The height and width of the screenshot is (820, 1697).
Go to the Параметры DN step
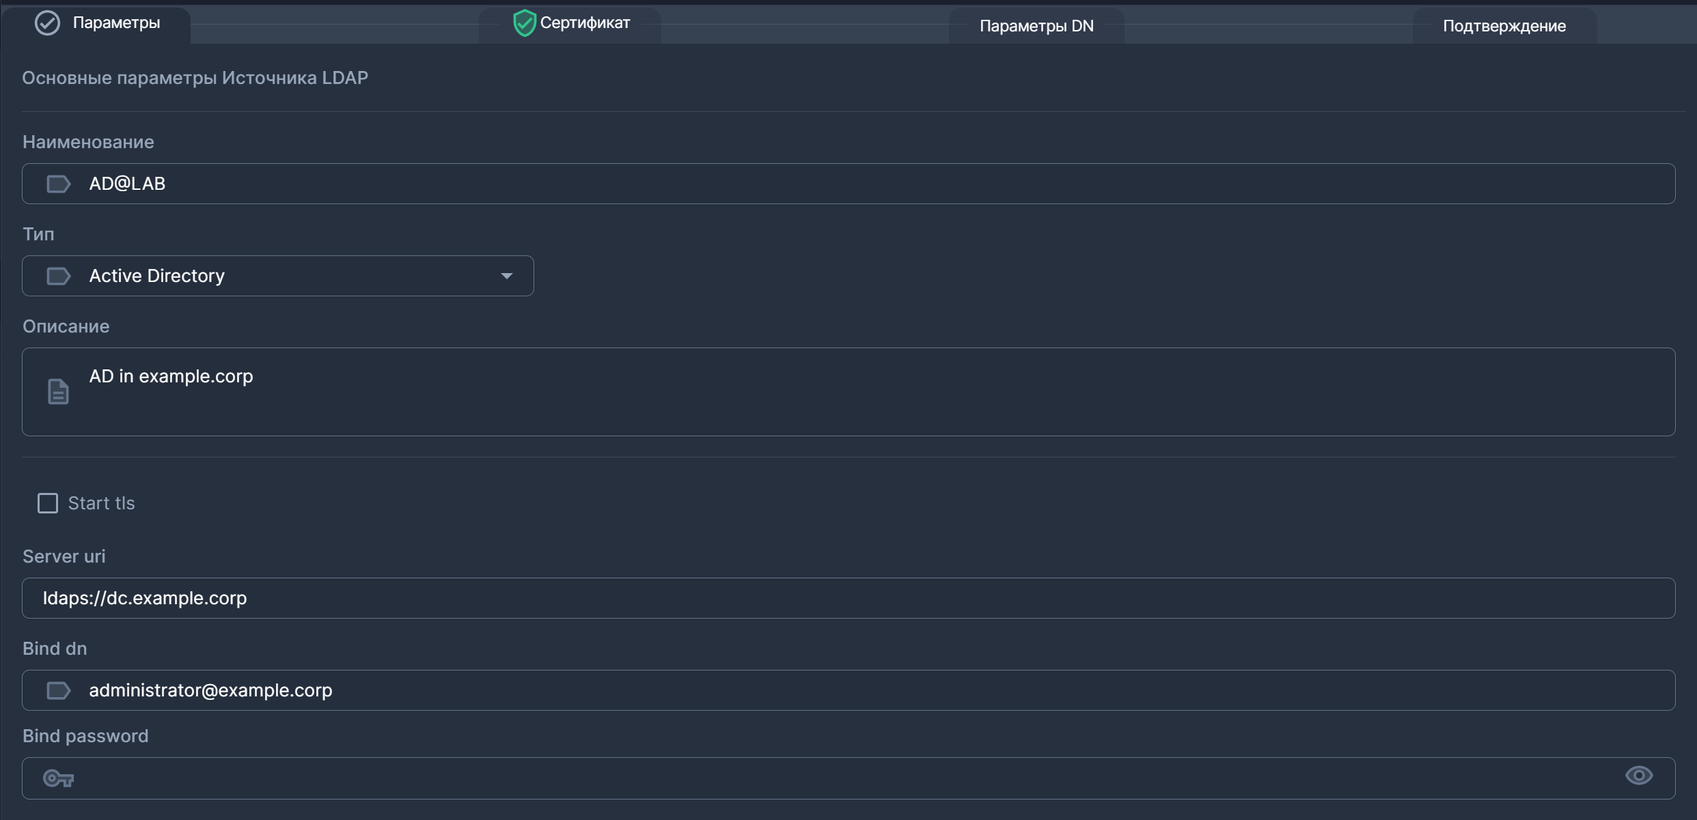click(1036, 26)
